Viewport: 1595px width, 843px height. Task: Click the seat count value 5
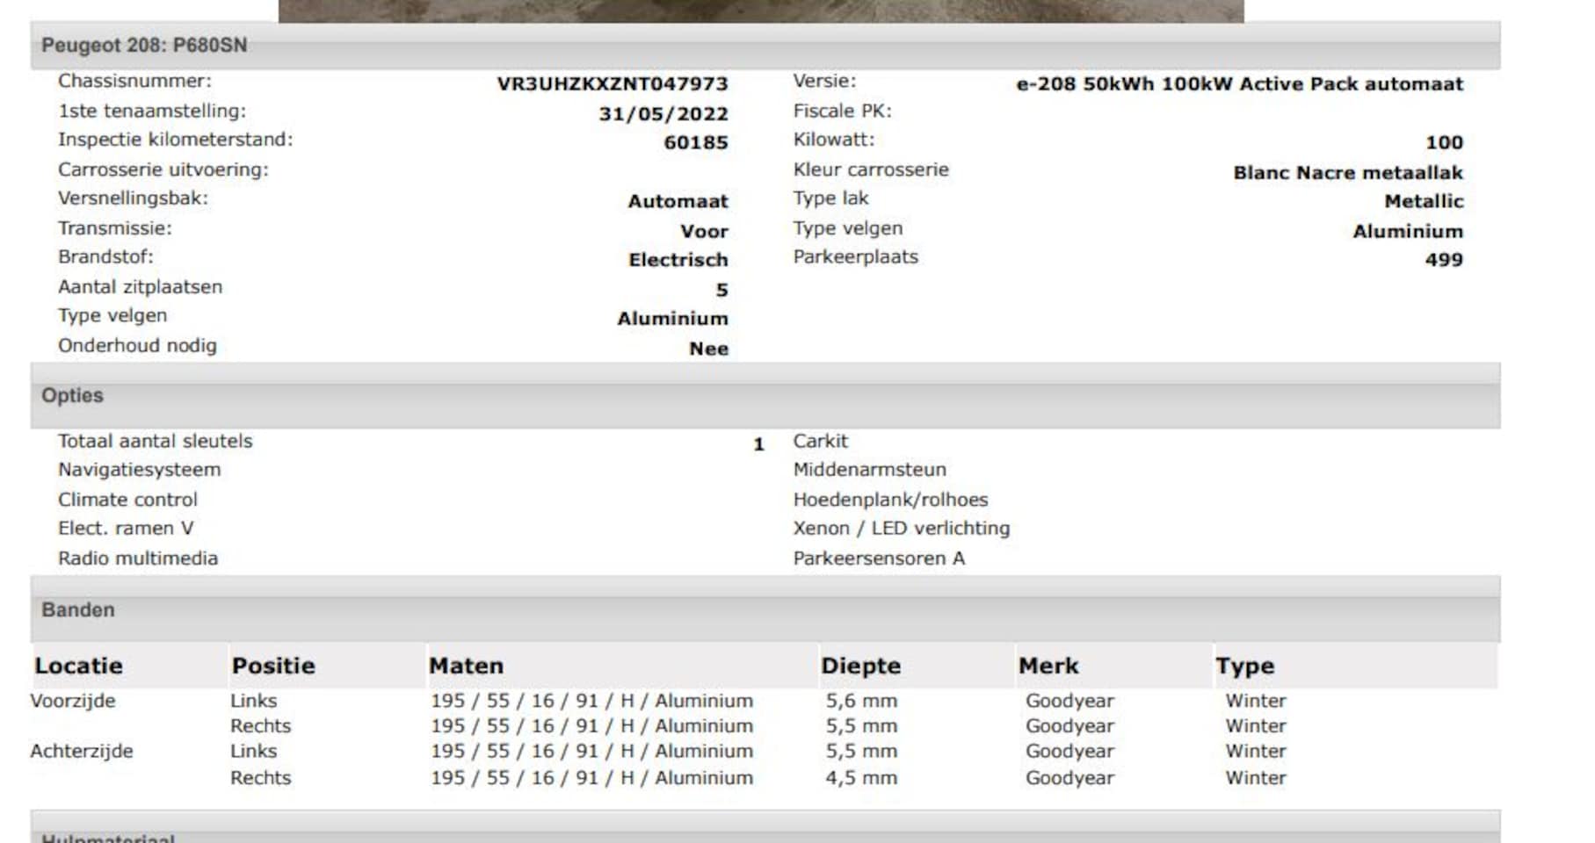pos(721,291)
